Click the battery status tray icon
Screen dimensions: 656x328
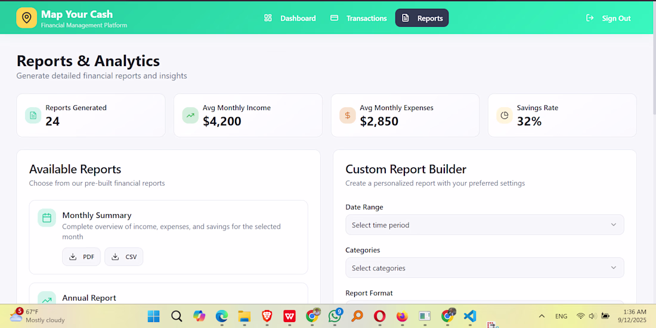coord(605,316)
